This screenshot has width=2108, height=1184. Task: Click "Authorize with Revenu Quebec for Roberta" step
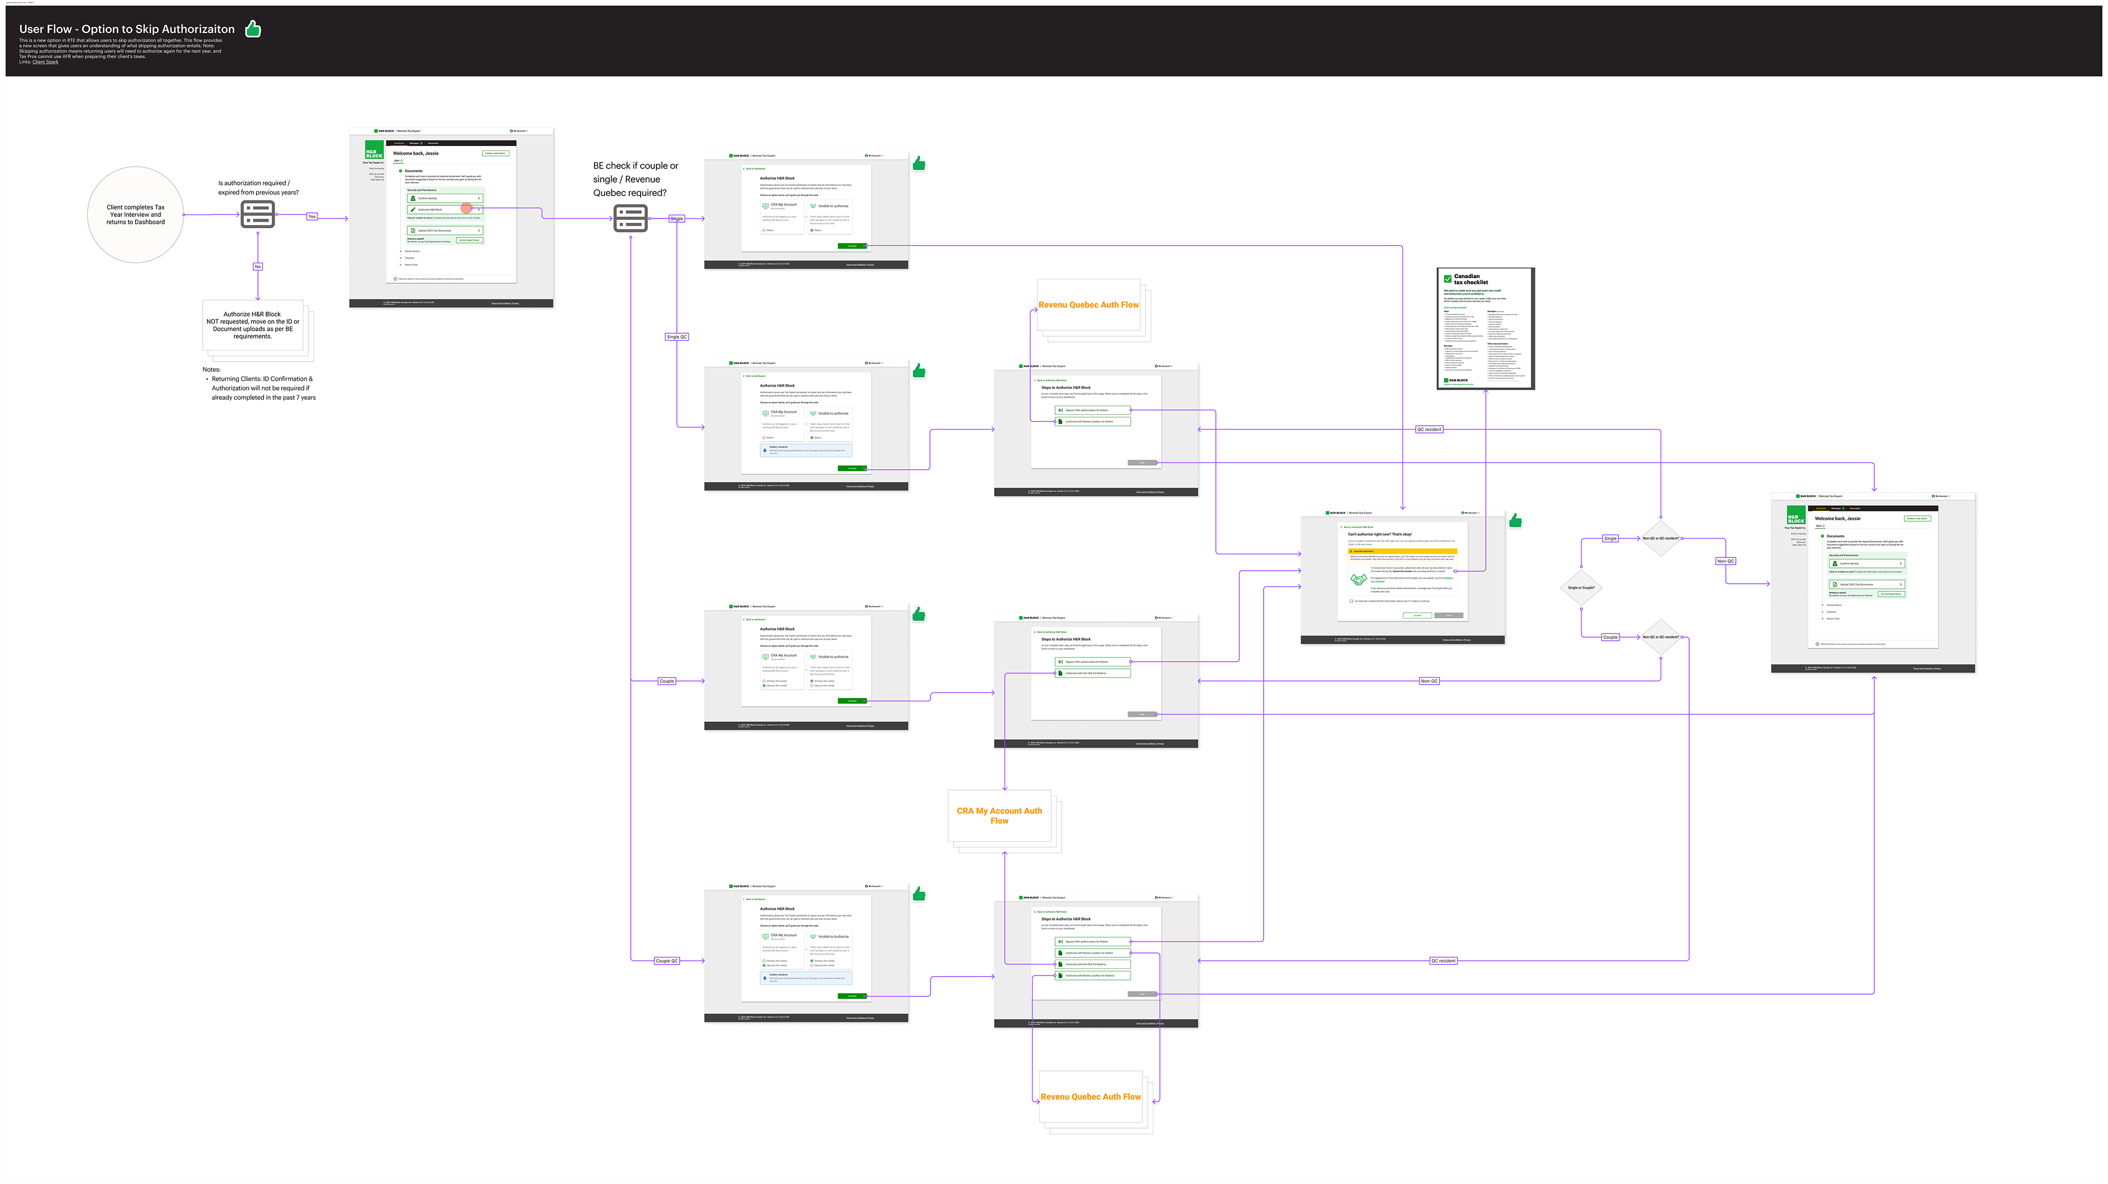tap(1092, 976)
